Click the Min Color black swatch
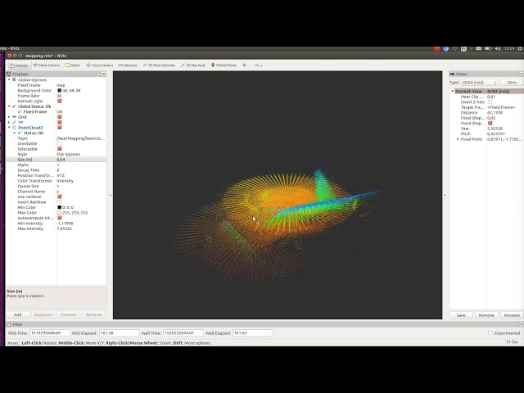 point(59,207)
